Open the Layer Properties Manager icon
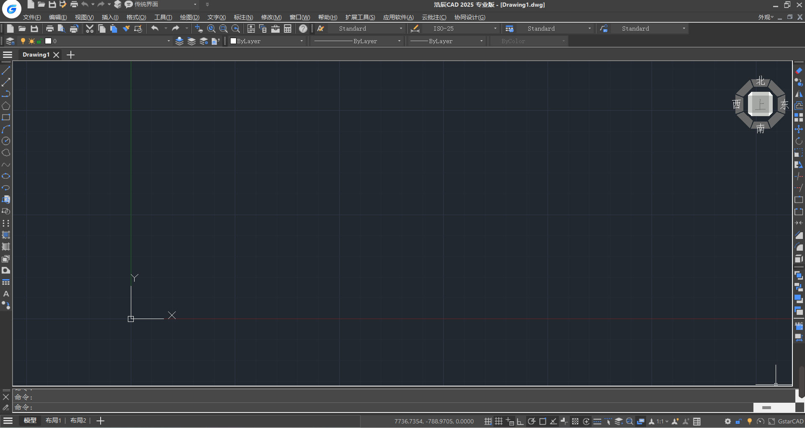 pyautogui.click(x=10, y=41)
